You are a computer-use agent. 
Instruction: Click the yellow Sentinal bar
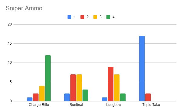coord(79,88)
